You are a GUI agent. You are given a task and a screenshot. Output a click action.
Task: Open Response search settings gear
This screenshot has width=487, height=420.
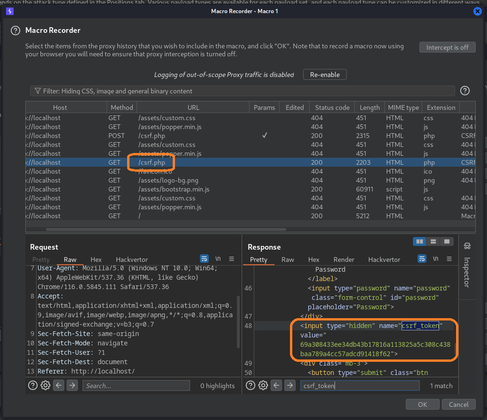(263, 385)
